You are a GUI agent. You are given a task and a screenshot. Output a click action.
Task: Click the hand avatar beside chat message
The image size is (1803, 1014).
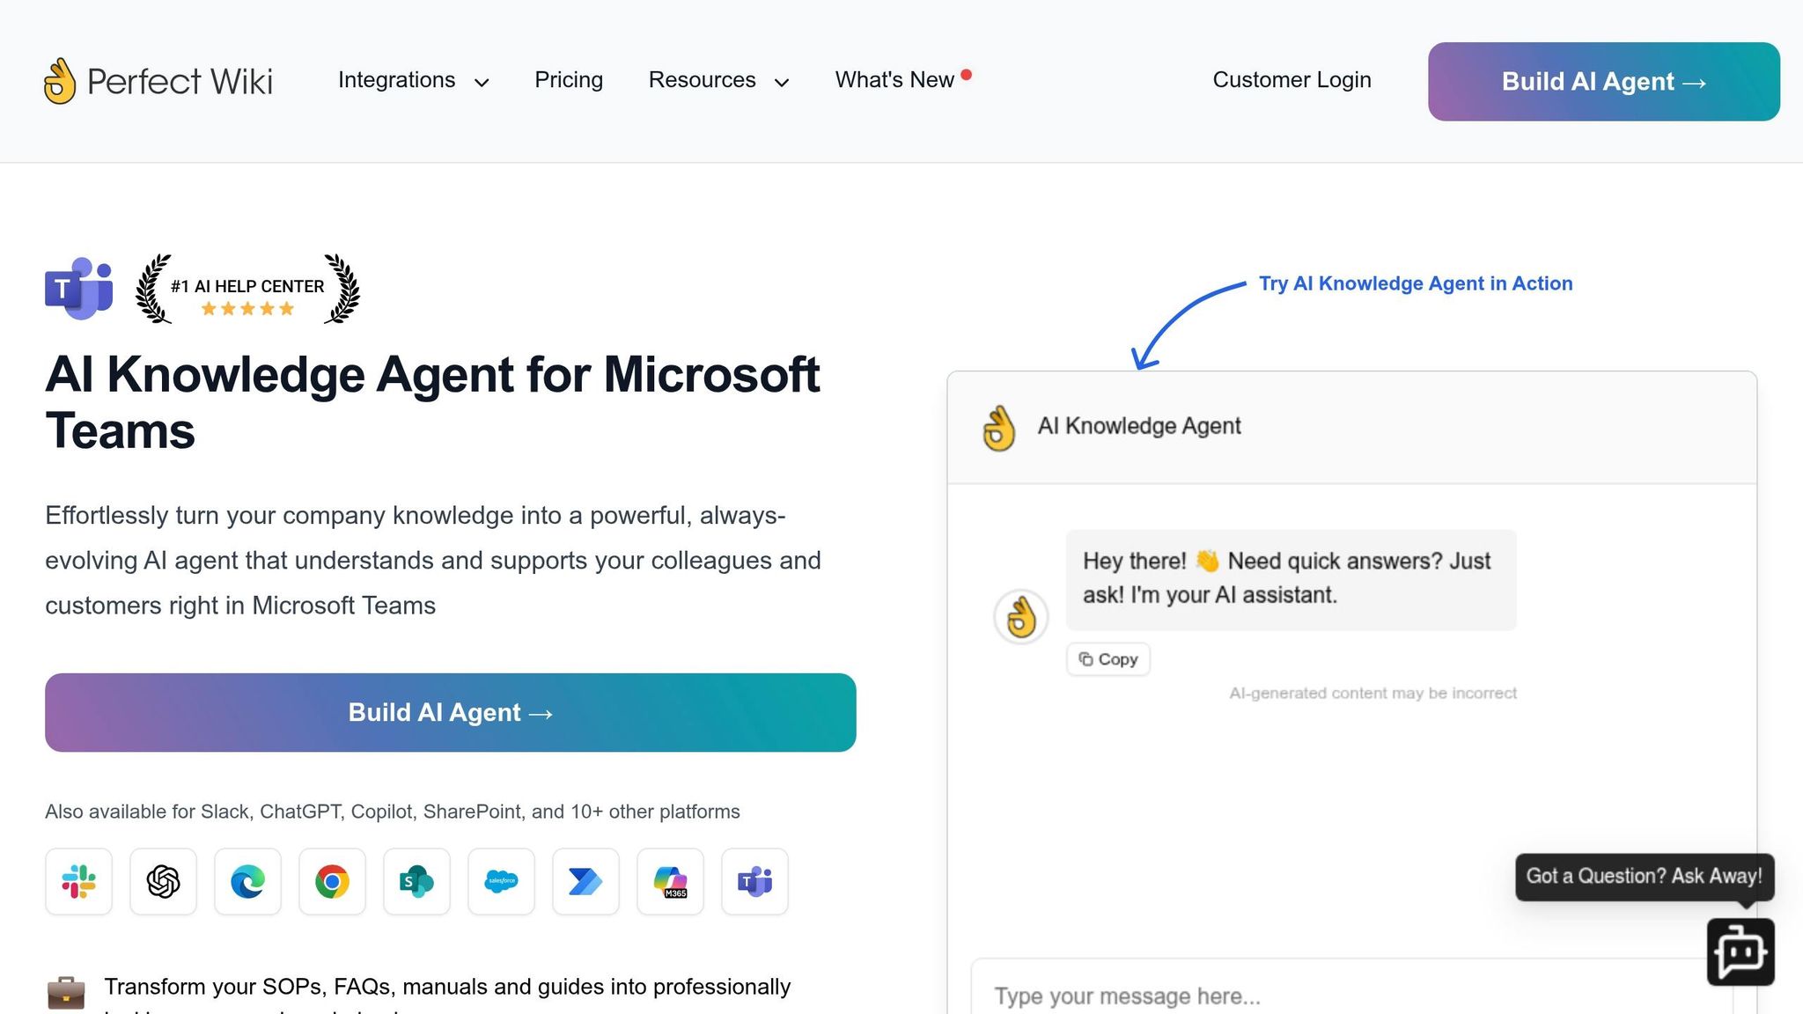[x=1021, y=616]
